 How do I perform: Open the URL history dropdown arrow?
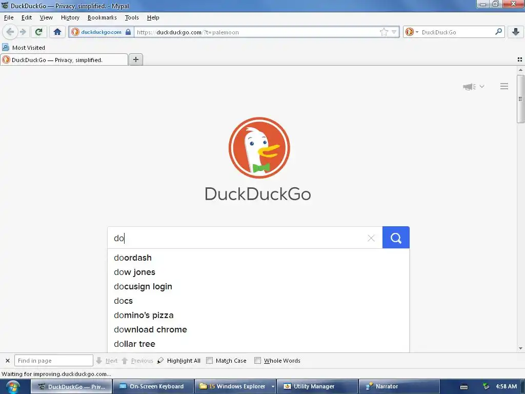pyautogui.click(x=394, y=32)
